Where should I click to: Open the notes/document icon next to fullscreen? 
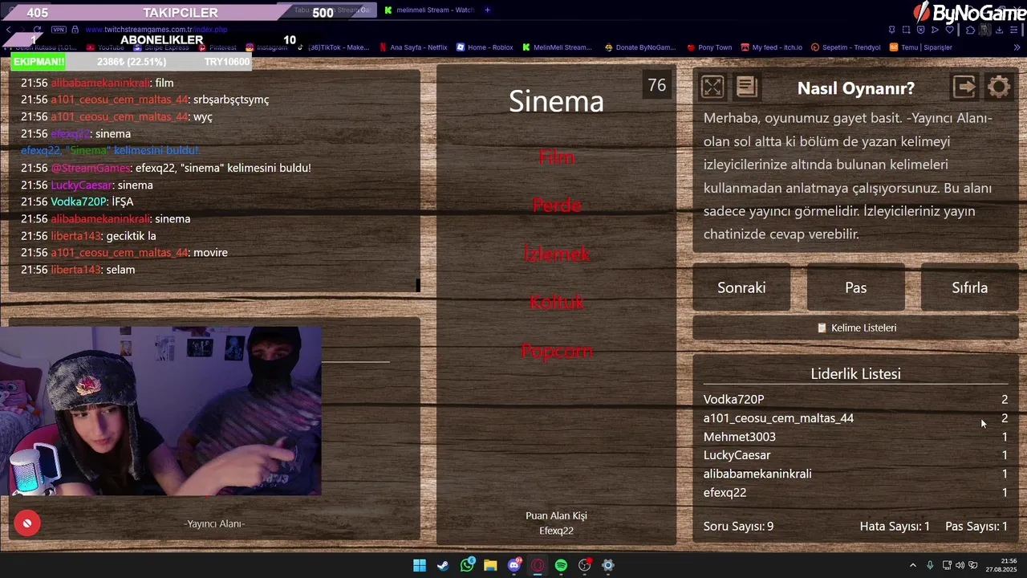[x=746, y=87]
